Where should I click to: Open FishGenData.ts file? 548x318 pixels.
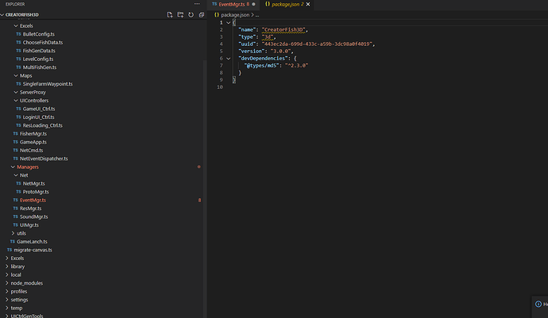pos(39,51)
